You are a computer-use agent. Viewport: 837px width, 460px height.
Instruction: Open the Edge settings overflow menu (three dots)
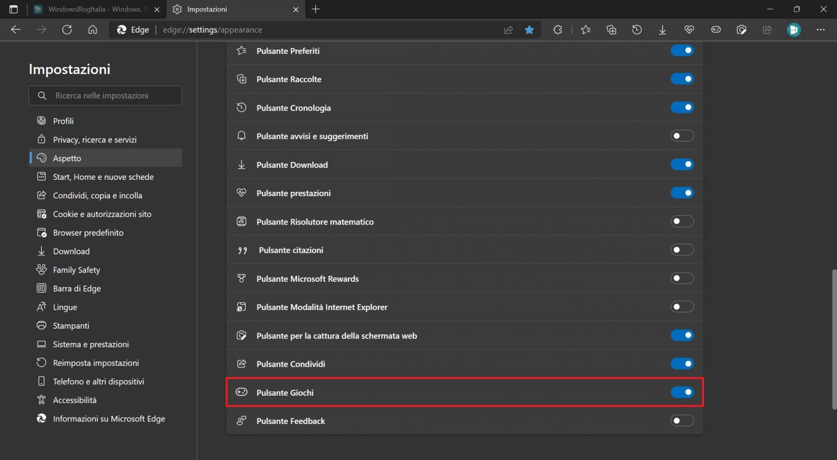(x=821, y=29)
